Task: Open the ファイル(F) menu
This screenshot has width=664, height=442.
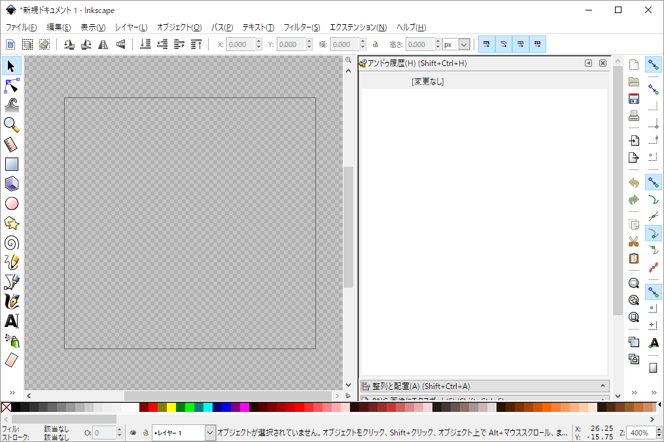Action: [x=21, y=27]
